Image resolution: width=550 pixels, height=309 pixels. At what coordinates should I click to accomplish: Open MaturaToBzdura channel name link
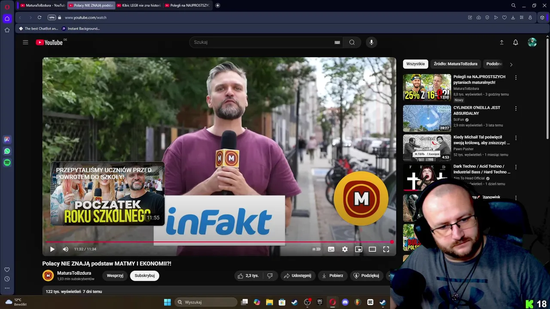click(74, 273)
